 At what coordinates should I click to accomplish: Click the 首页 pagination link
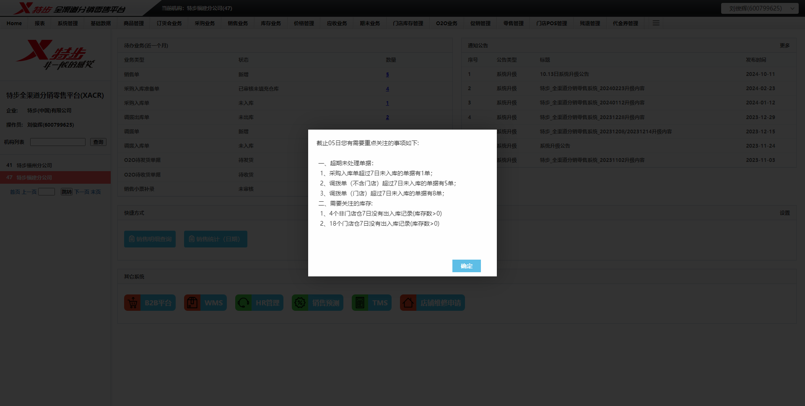pyautogui.click(x=15, y=192)
